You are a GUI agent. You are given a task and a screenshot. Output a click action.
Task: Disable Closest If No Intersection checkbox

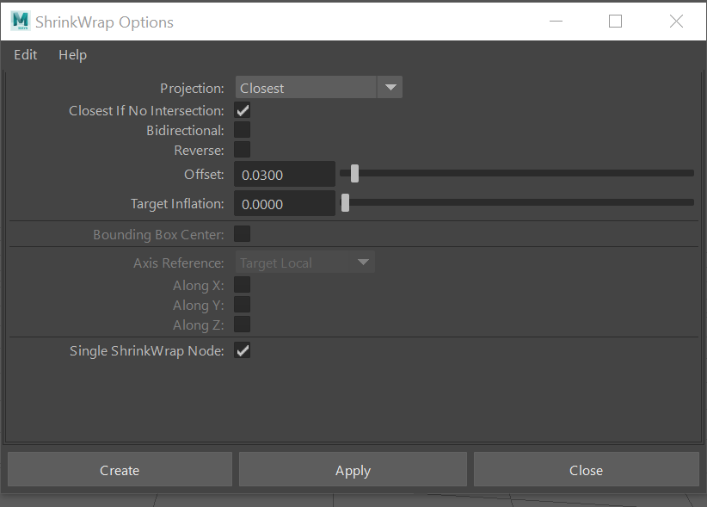[243, 110]
